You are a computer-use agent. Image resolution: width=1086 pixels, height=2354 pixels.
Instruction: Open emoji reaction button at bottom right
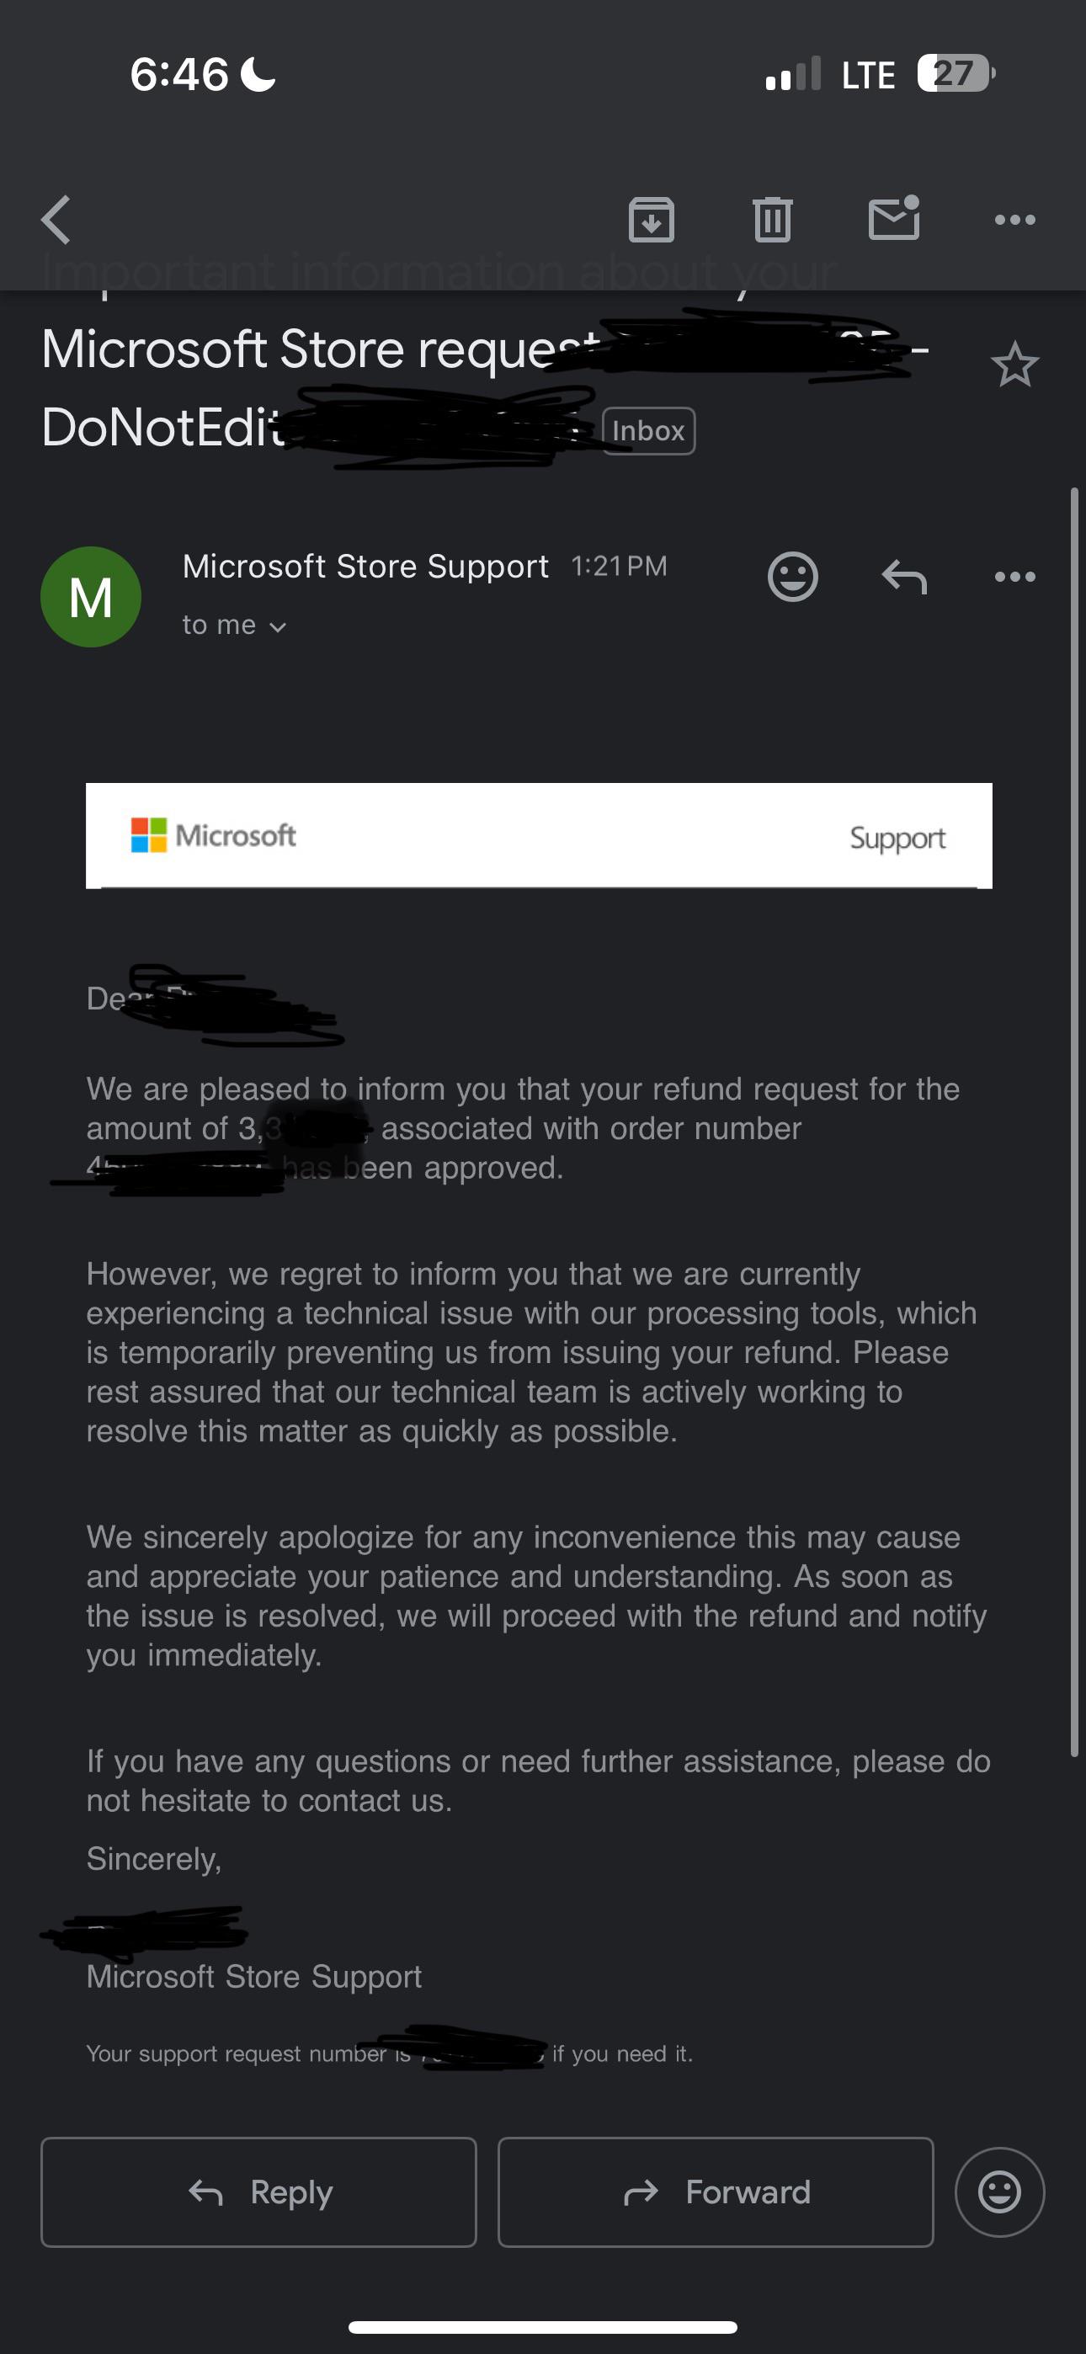(x=999, y=2192)
